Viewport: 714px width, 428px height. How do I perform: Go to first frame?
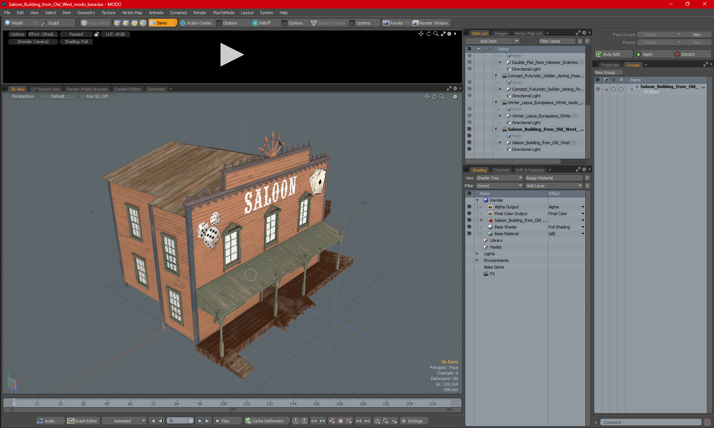coord(152,421)
